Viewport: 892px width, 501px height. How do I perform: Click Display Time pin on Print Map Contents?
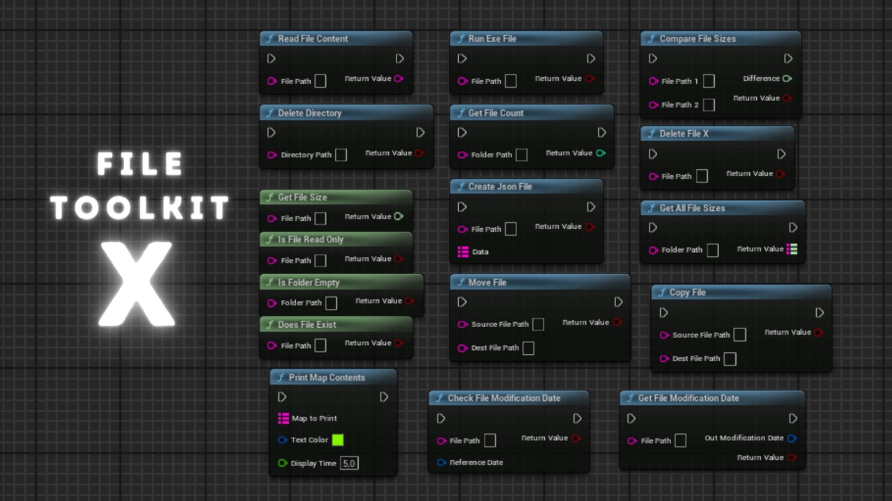282,463
